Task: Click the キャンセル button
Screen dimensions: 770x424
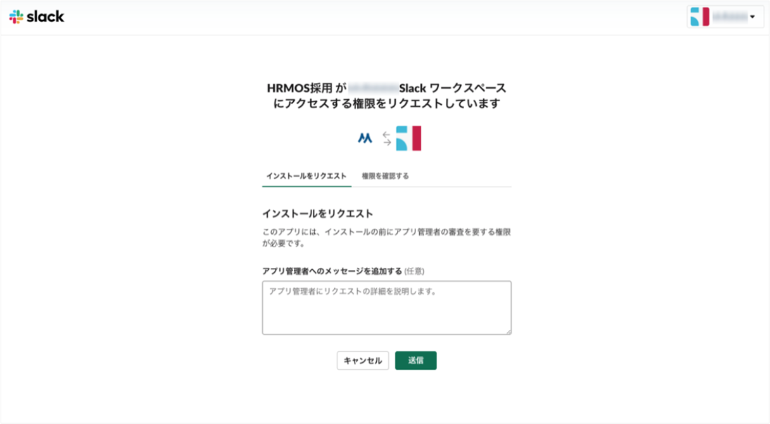Action: click(363, 361)
